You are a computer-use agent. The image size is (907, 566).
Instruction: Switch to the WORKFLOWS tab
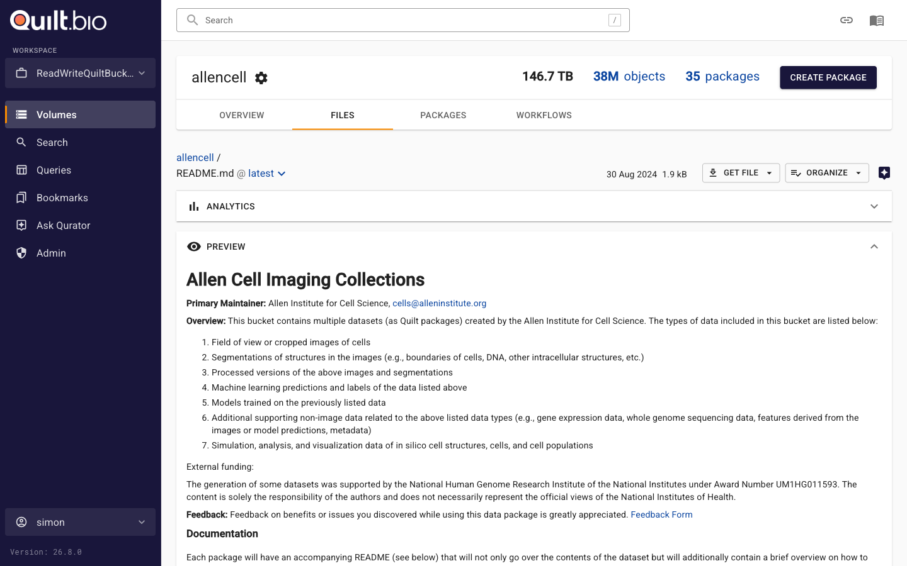point(544,115)
